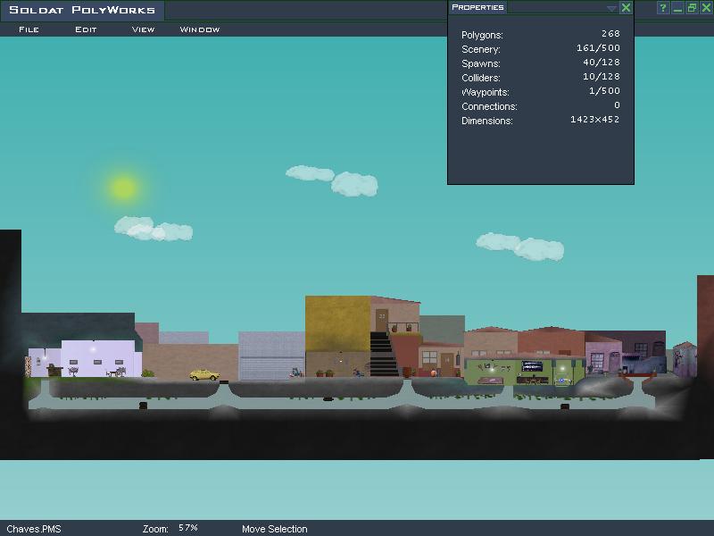Open the Window menu

click(x=200, y=29)
